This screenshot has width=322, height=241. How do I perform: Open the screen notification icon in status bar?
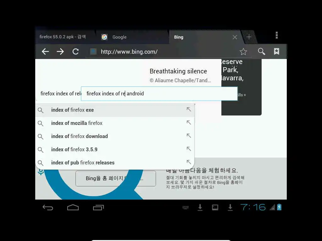pyautogui.click(x=215, y=208)
